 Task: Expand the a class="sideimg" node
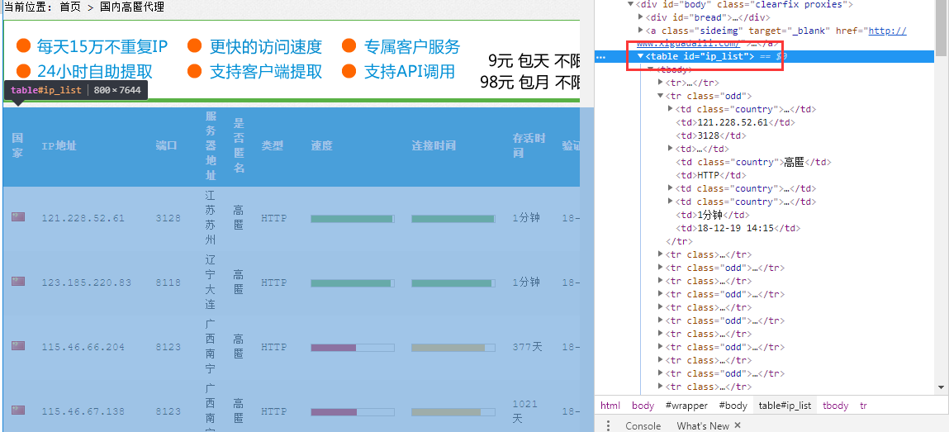point(641,31)
